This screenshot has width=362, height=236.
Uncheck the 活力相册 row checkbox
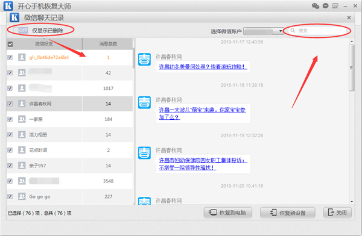pos(10,135)
